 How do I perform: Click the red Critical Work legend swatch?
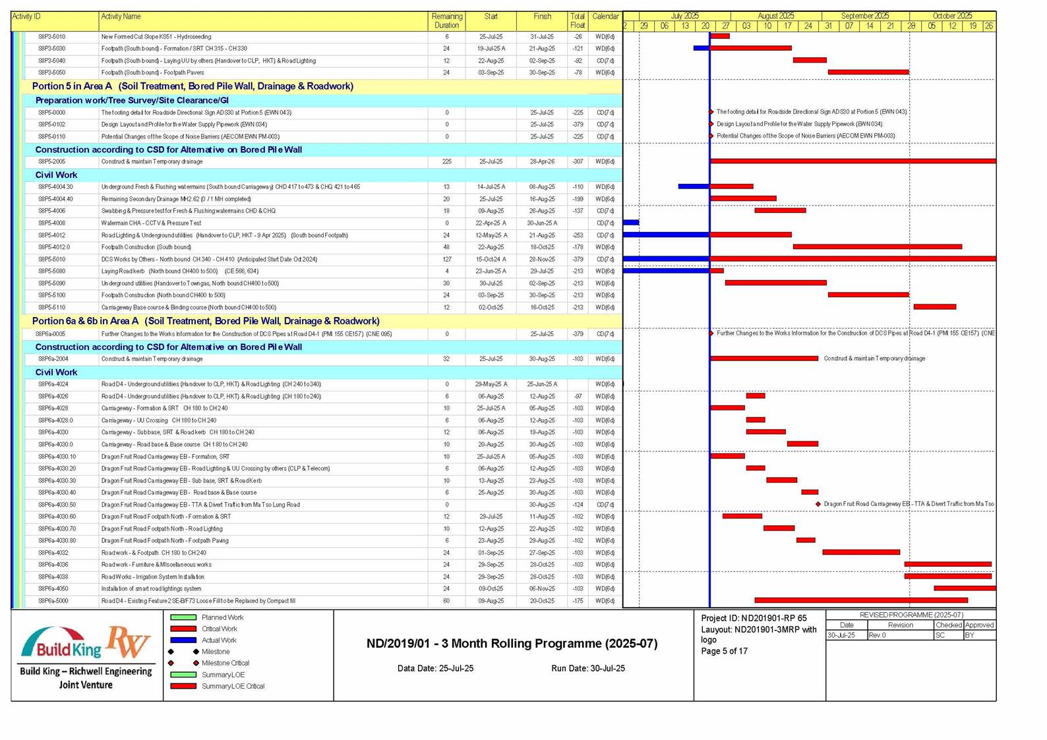(183, 629)
